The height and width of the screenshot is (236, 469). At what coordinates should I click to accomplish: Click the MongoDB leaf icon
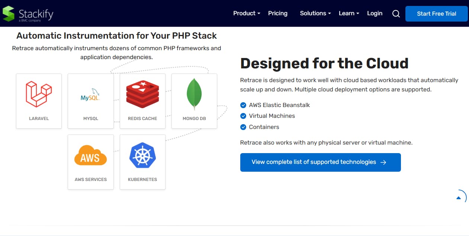(194, 94)
